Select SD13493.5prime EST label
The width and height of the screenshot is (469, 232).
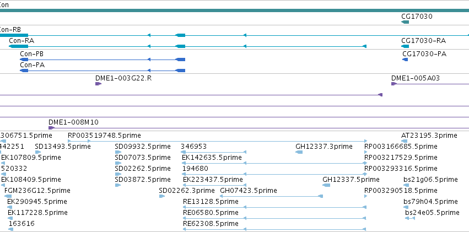63,147
